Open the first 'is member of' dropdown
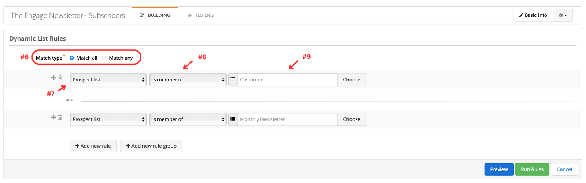 click(188, 80)
